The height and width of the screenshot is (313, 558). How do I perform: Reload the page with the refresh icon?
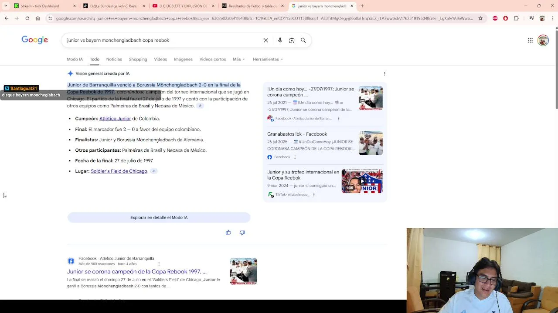[27, 18]
